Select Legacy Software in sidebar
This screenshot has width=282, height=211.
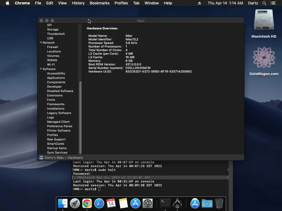coord(59,113)
